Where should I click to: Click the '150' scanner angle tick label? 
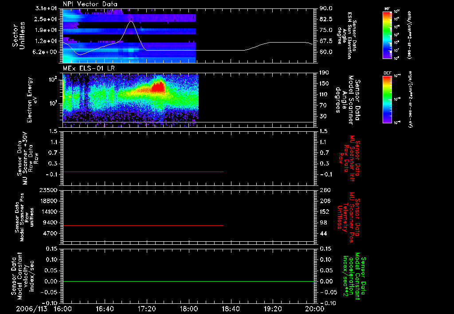pos(324,83)
